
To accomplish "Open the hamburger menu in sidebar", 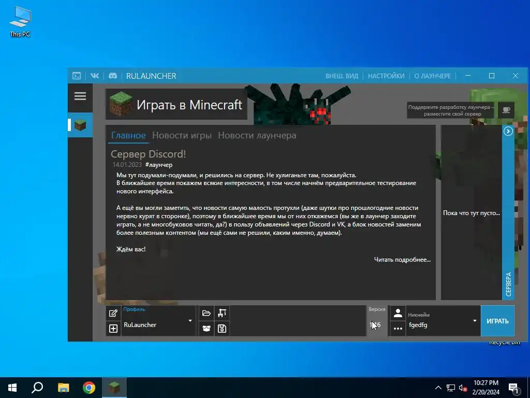I will (x=80, y=96).
